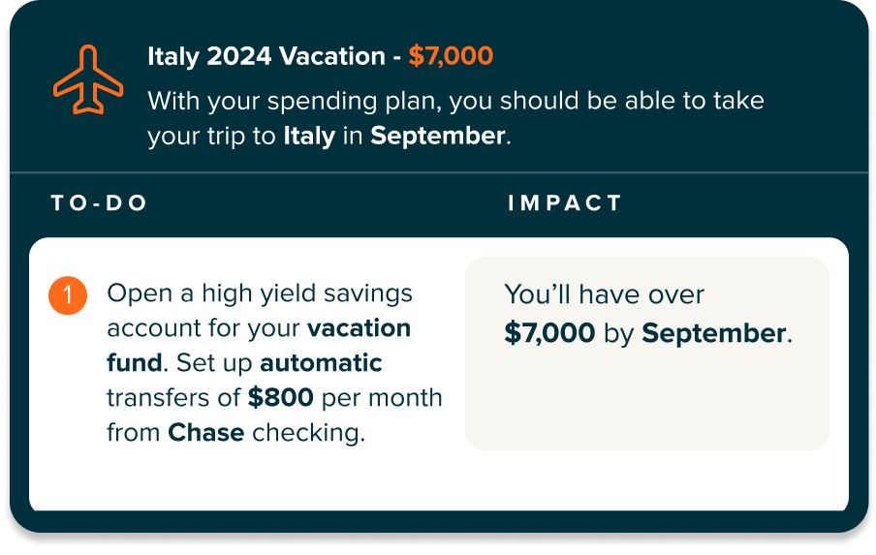Click the Italy 2024 Vacation title

pos(266,56)
